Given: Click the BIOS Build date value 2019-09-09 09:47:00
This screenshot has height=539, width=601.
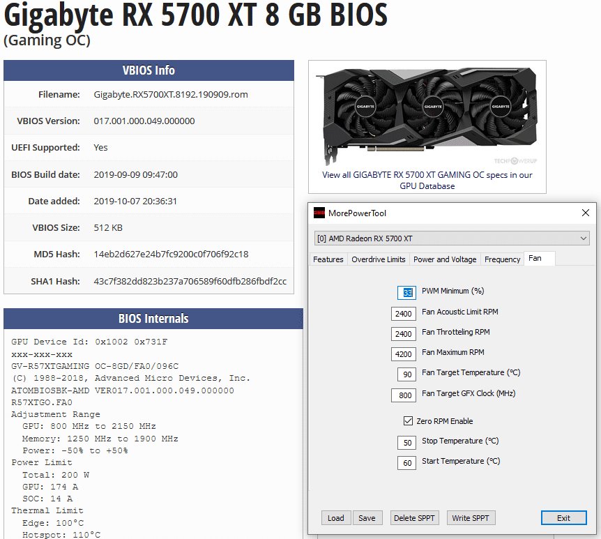Looking at the screenshot, I should [136, 174].
